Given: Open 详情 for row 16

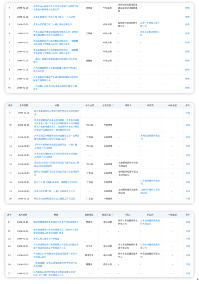Looking at the screenshot, I should point(187,164).
